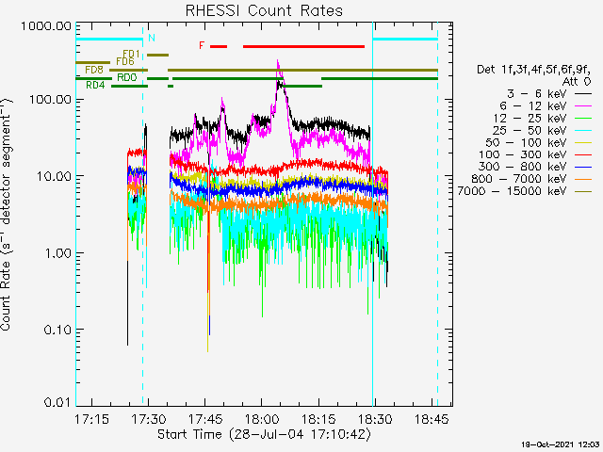Click the red line sample for 100 - 300 keV

[583, 154]
